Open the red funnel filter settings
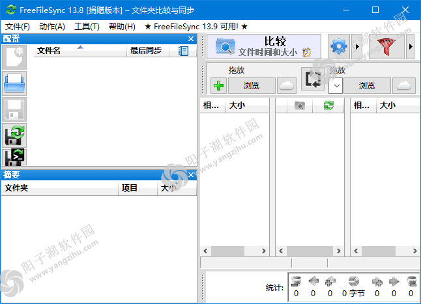 pyautogui.click(x=386, y=46)
